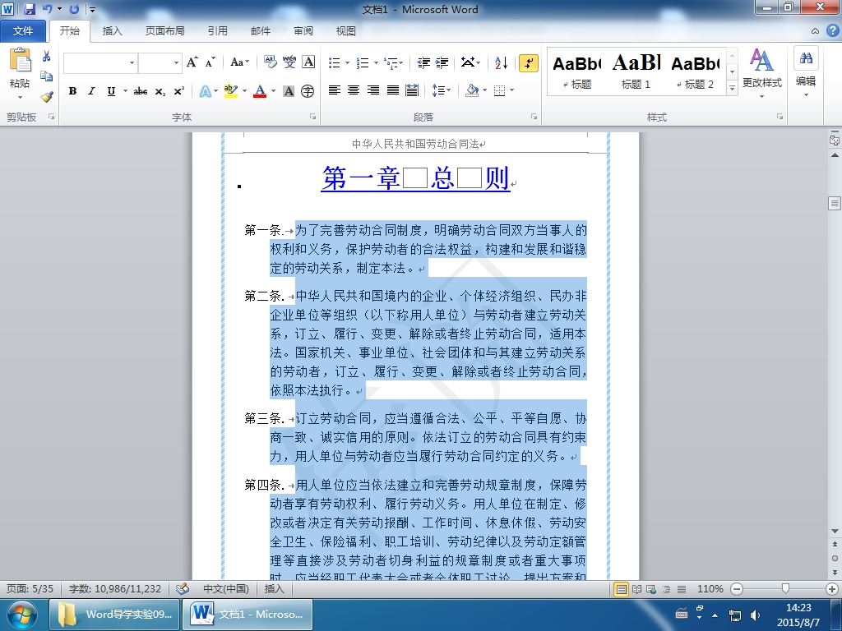Switch to Print Layout view
This screenshot has height=631, width=842.
622,589
